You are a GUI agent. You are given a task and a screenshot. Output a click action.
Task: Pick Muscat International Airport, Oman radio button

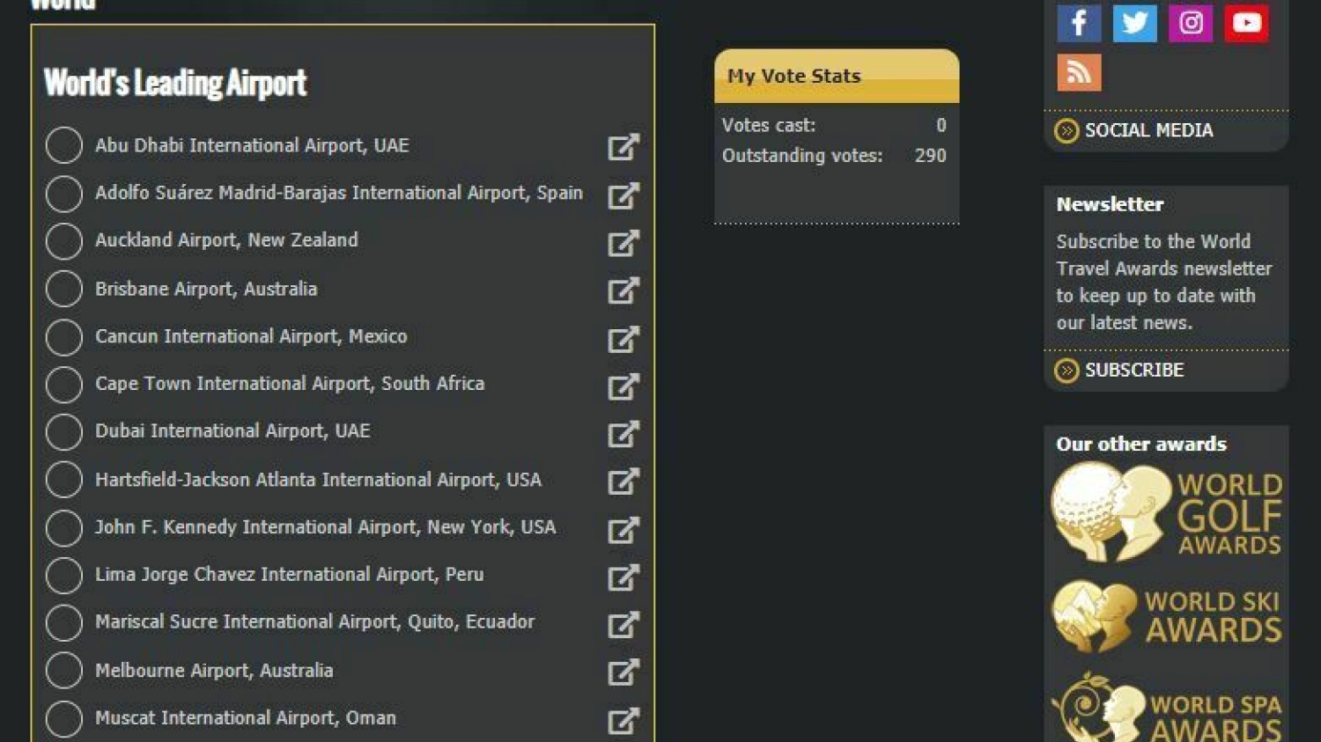click(x=64, y=719)
